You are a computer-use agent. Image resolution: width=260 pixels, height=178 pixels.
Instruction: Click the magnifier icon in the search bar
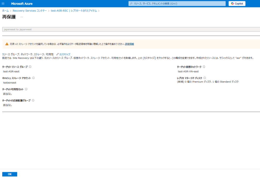pos(131,4)
